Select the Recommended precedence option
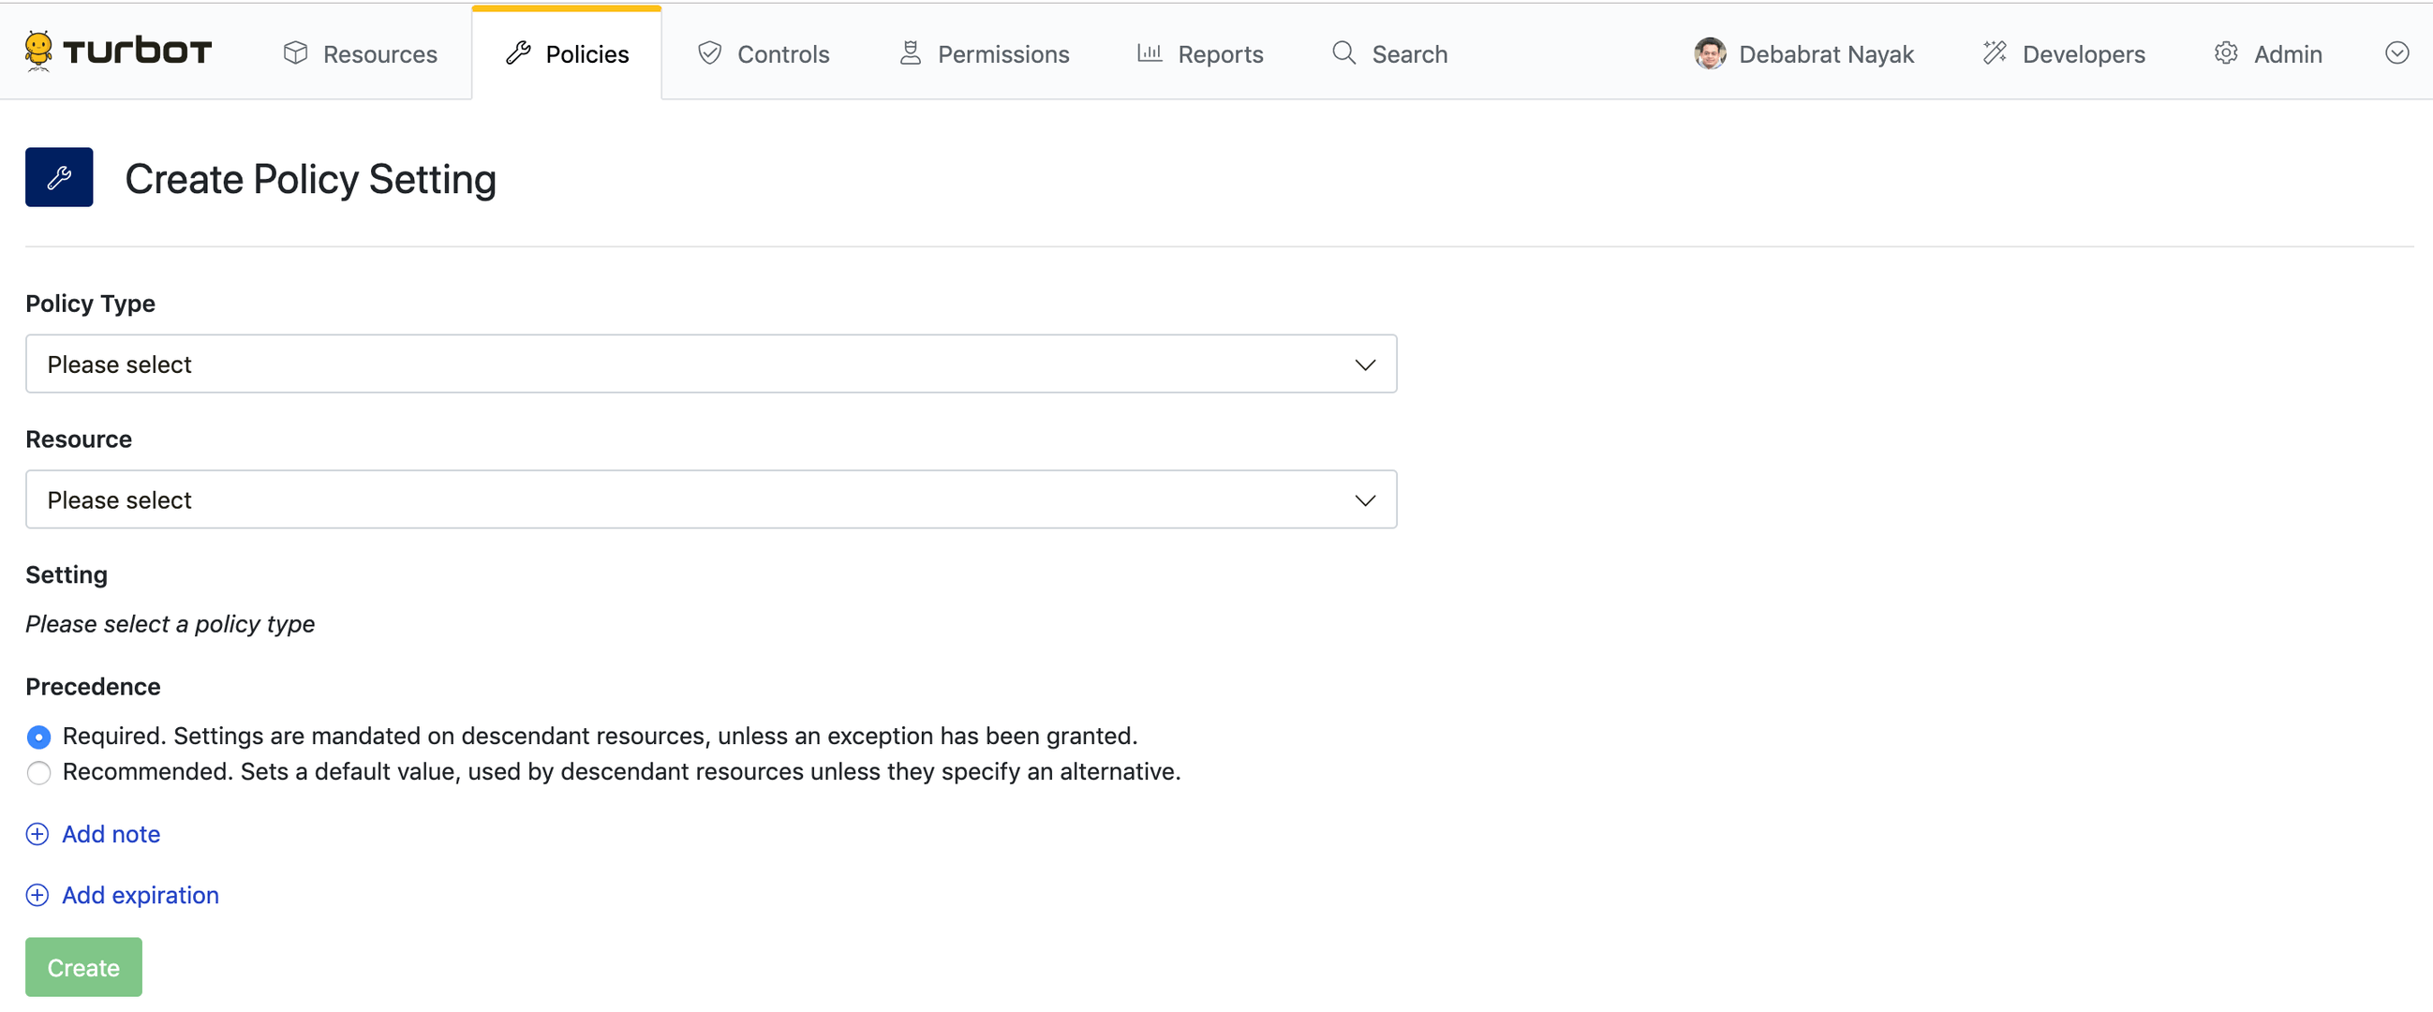The width and height of the screenshot is (2433, 1012). pos(38,772)
